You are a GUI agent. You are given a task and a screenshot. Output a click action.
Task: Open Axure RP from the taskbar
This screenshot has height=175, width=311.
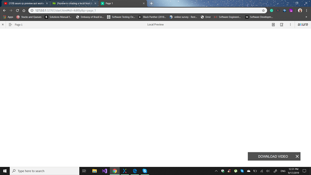(x=124, y=171)
